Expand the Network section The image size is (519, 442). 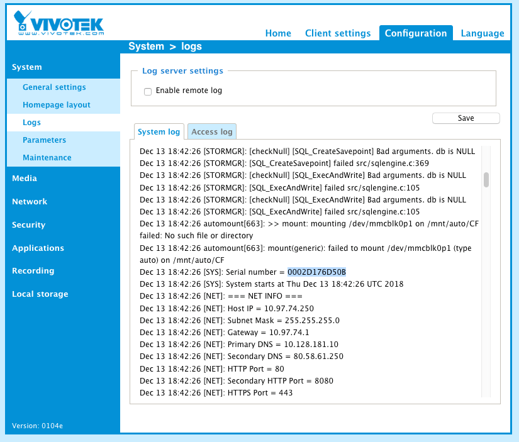coord(30,201)
